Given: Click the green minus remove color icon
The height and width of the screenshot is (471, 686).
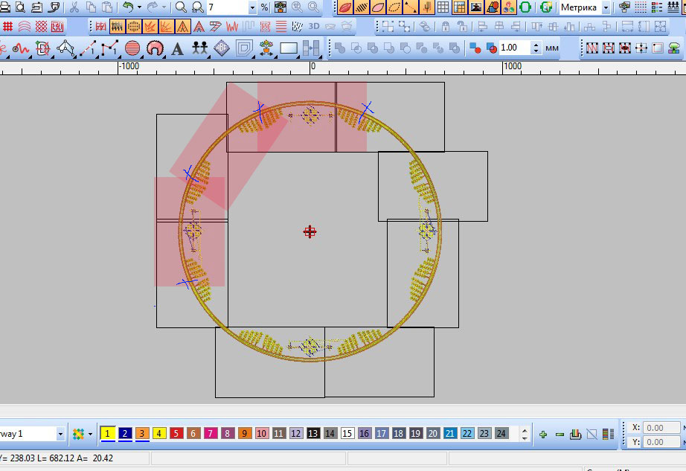Looking at the screenshot, I should pyautogui.click(x=560, y=435).
